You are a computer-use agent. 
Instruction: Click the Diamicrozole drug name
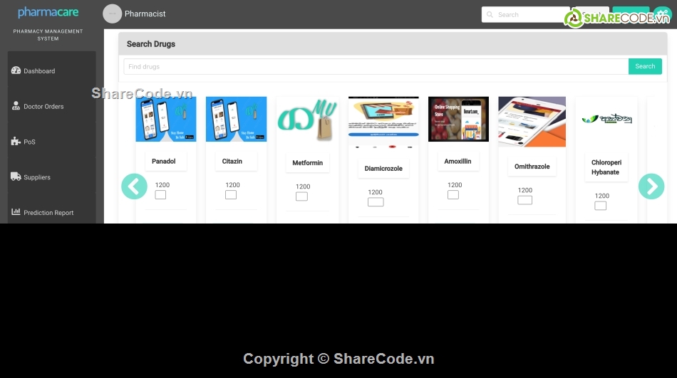coord(383,169)
